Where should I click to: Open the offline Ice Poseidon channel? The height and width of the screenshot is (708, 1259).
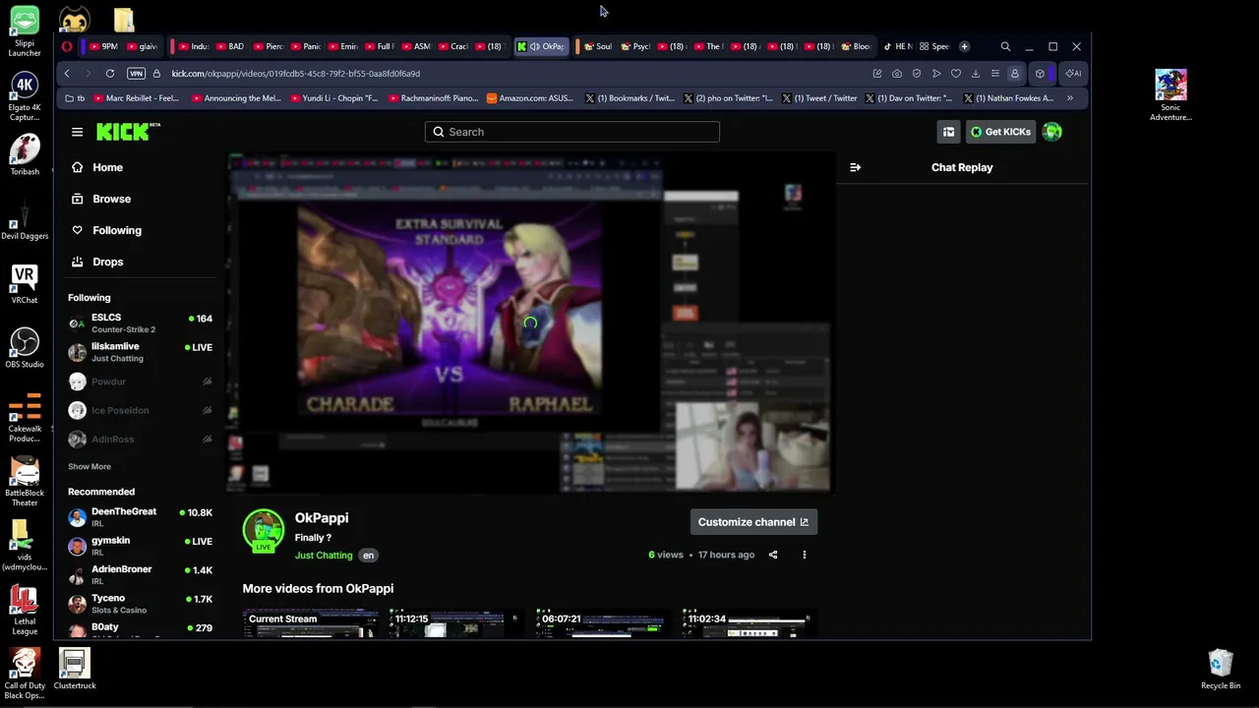(141, 410)
